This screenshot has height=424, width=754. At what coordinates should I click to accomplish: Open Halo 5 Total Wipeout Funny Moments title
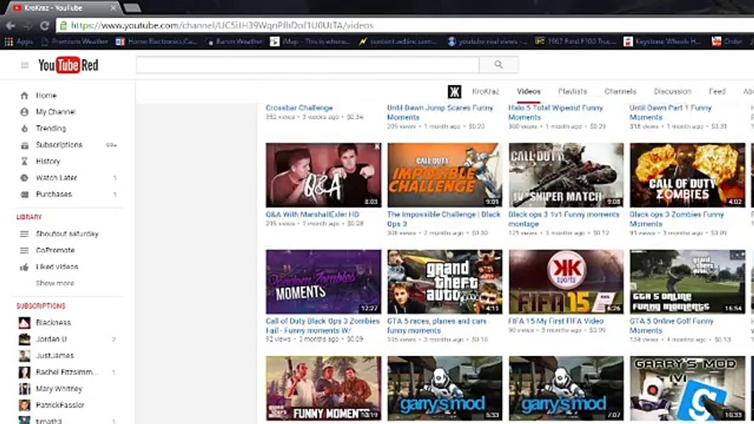[555, 112]
